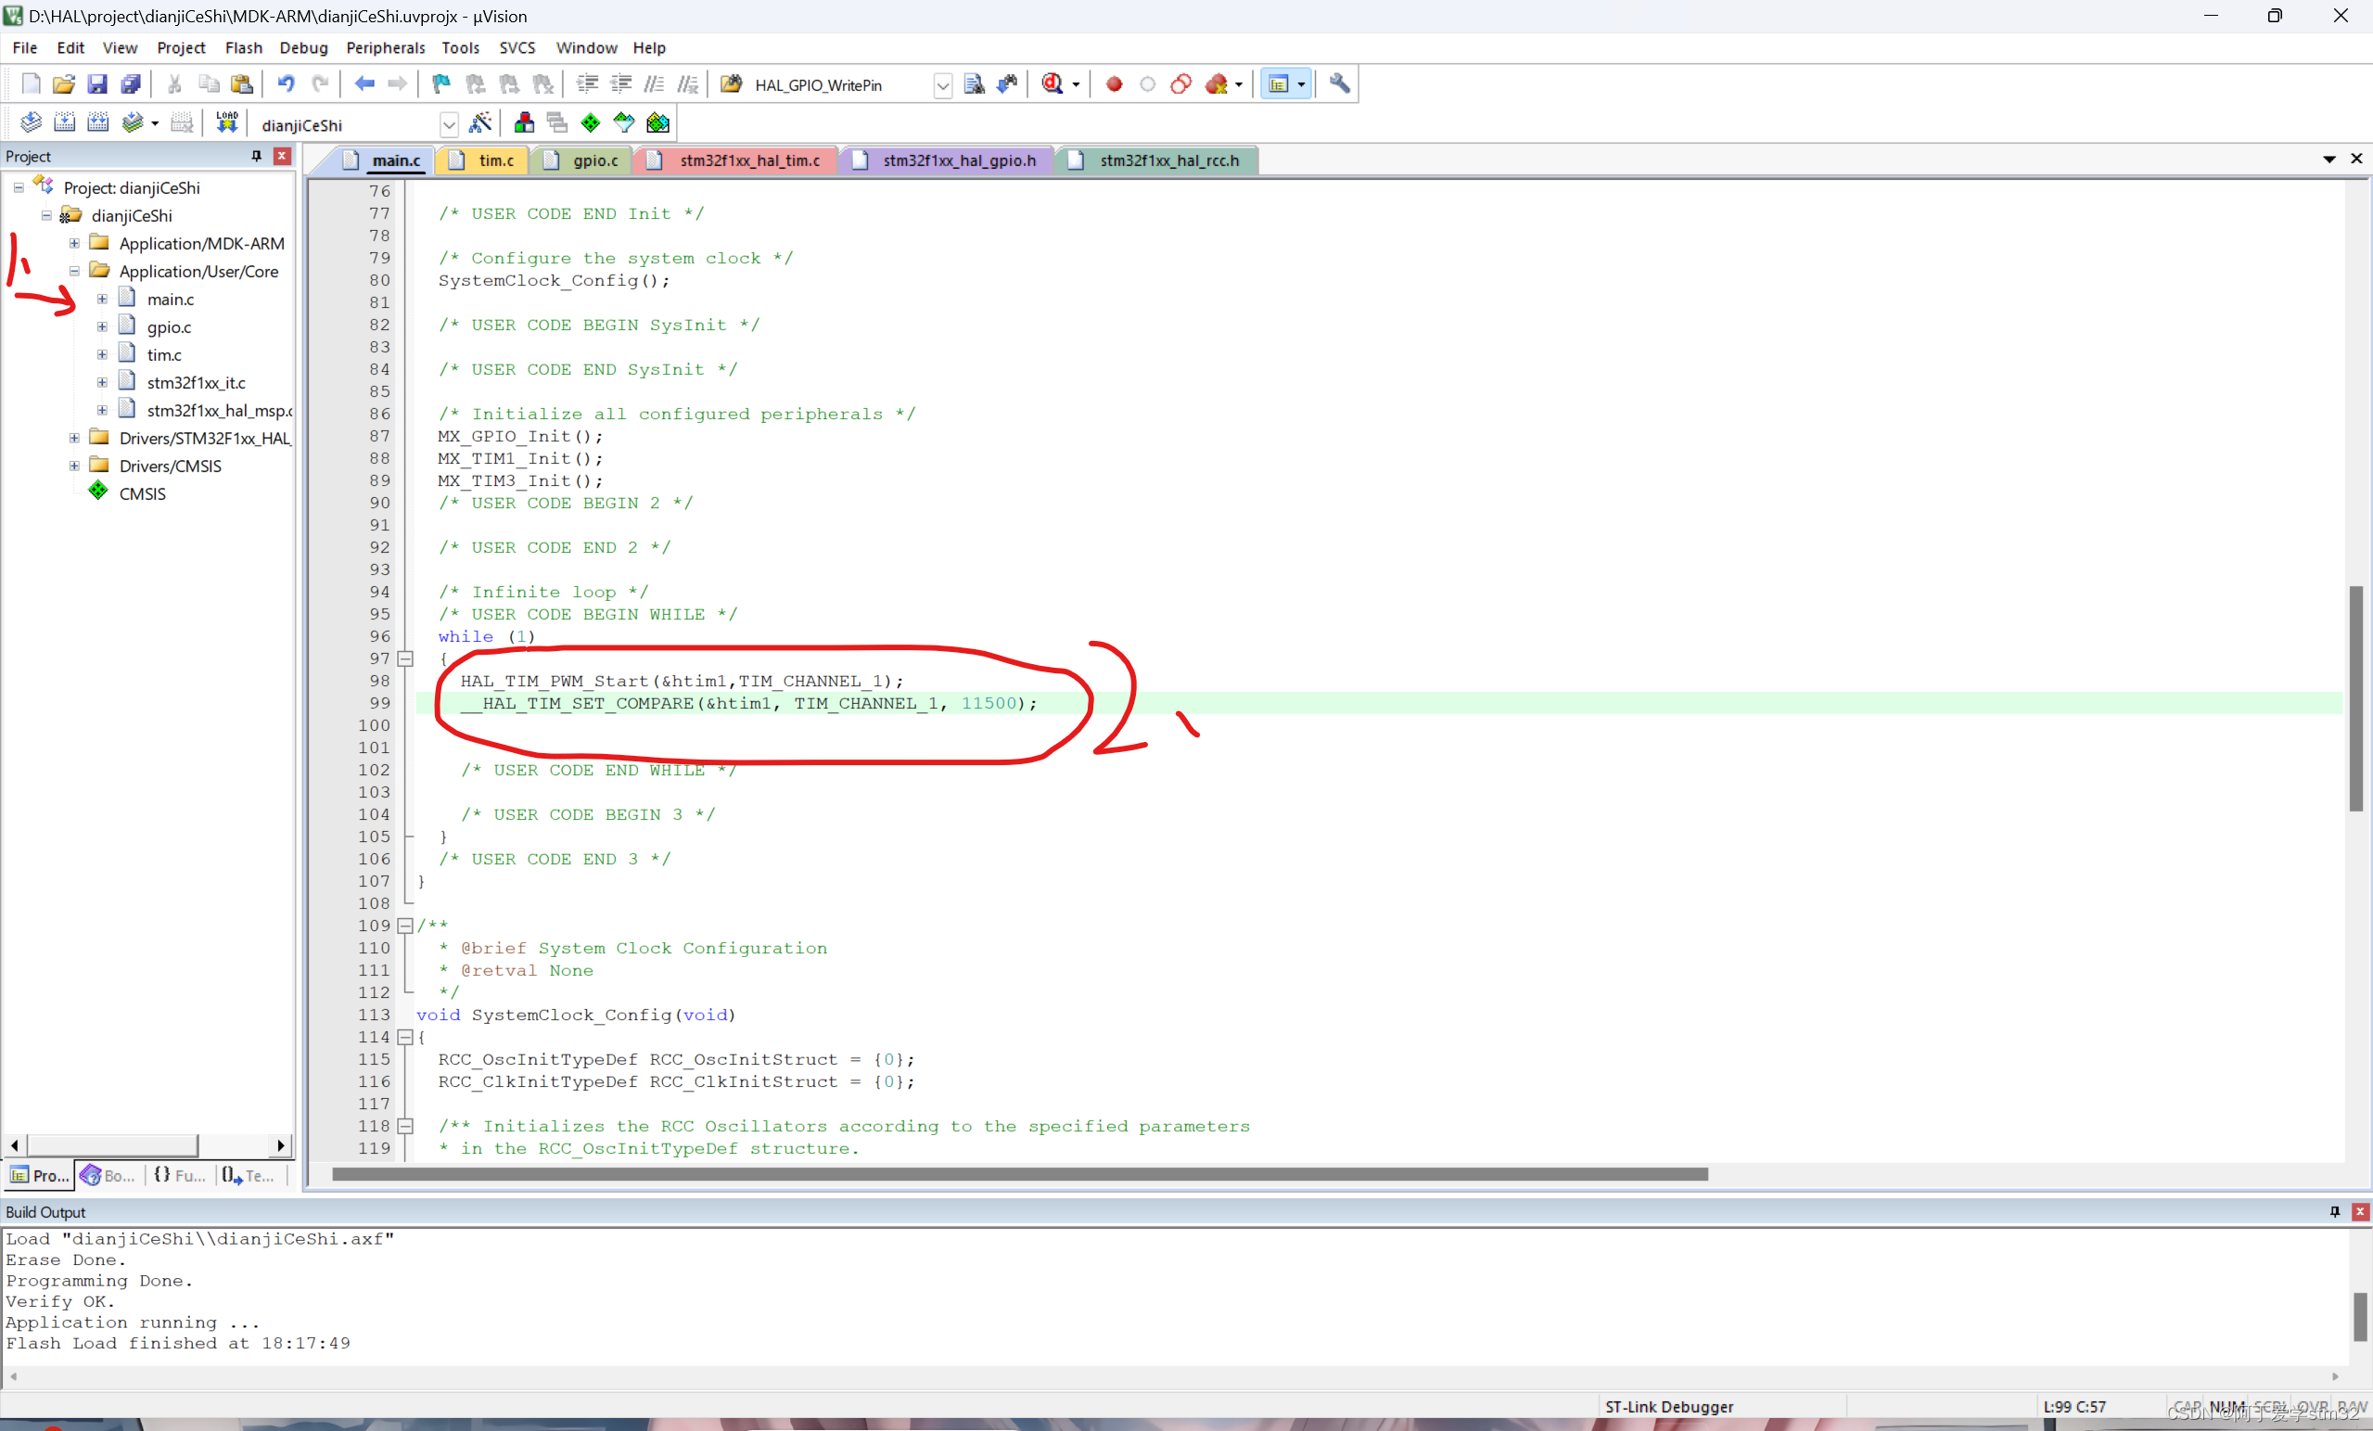Undo the last edit
The height and width of the screenshot is (1431, 2373).
(x=285, y=83)
